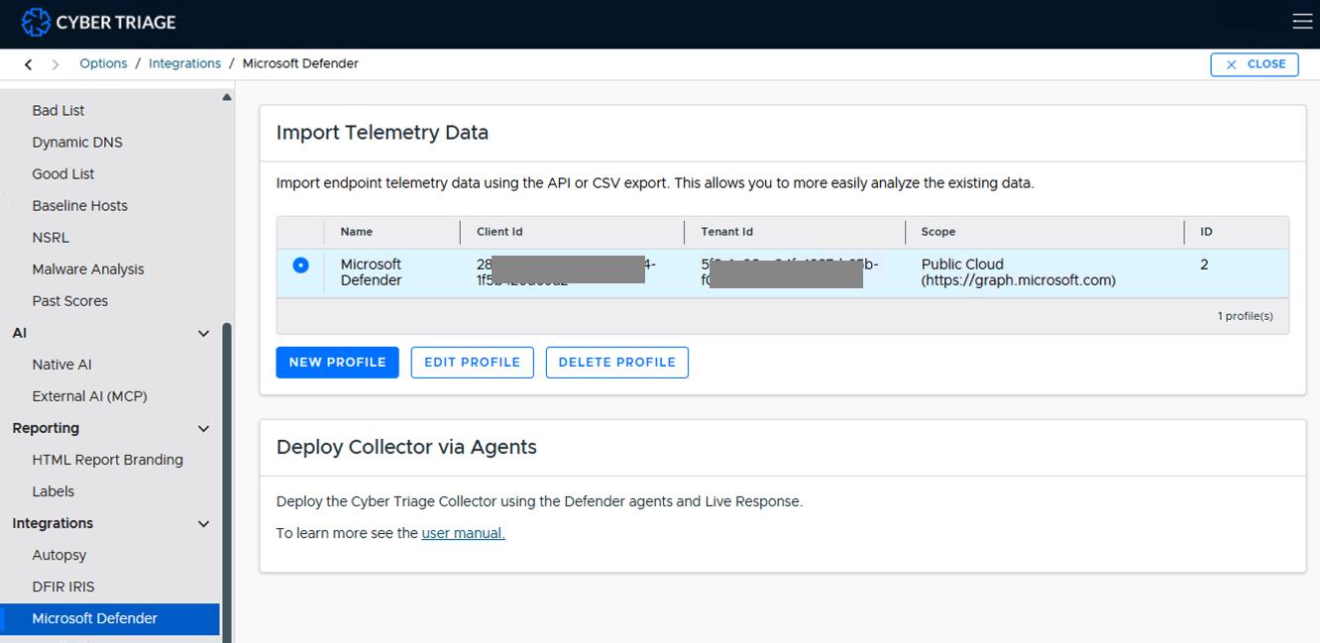The image size is (1320, 643).
Task: Navigate to Options in the breadcrumb
Action: pos(104,63)
